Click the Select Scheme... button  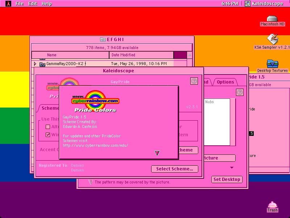(x=175, y=169)
